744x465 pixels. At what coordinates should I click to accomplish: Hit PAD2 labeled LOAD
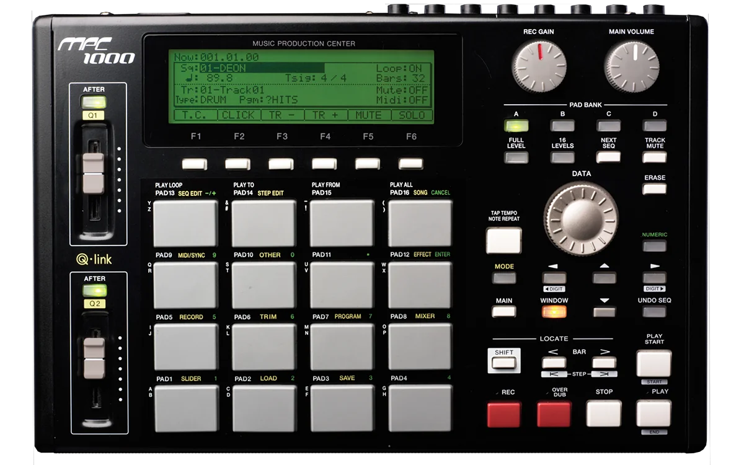[264, 408]
